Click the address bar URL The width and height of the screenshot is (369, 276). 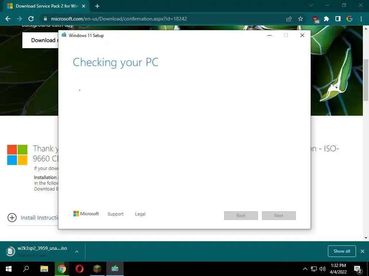point(119,19)
